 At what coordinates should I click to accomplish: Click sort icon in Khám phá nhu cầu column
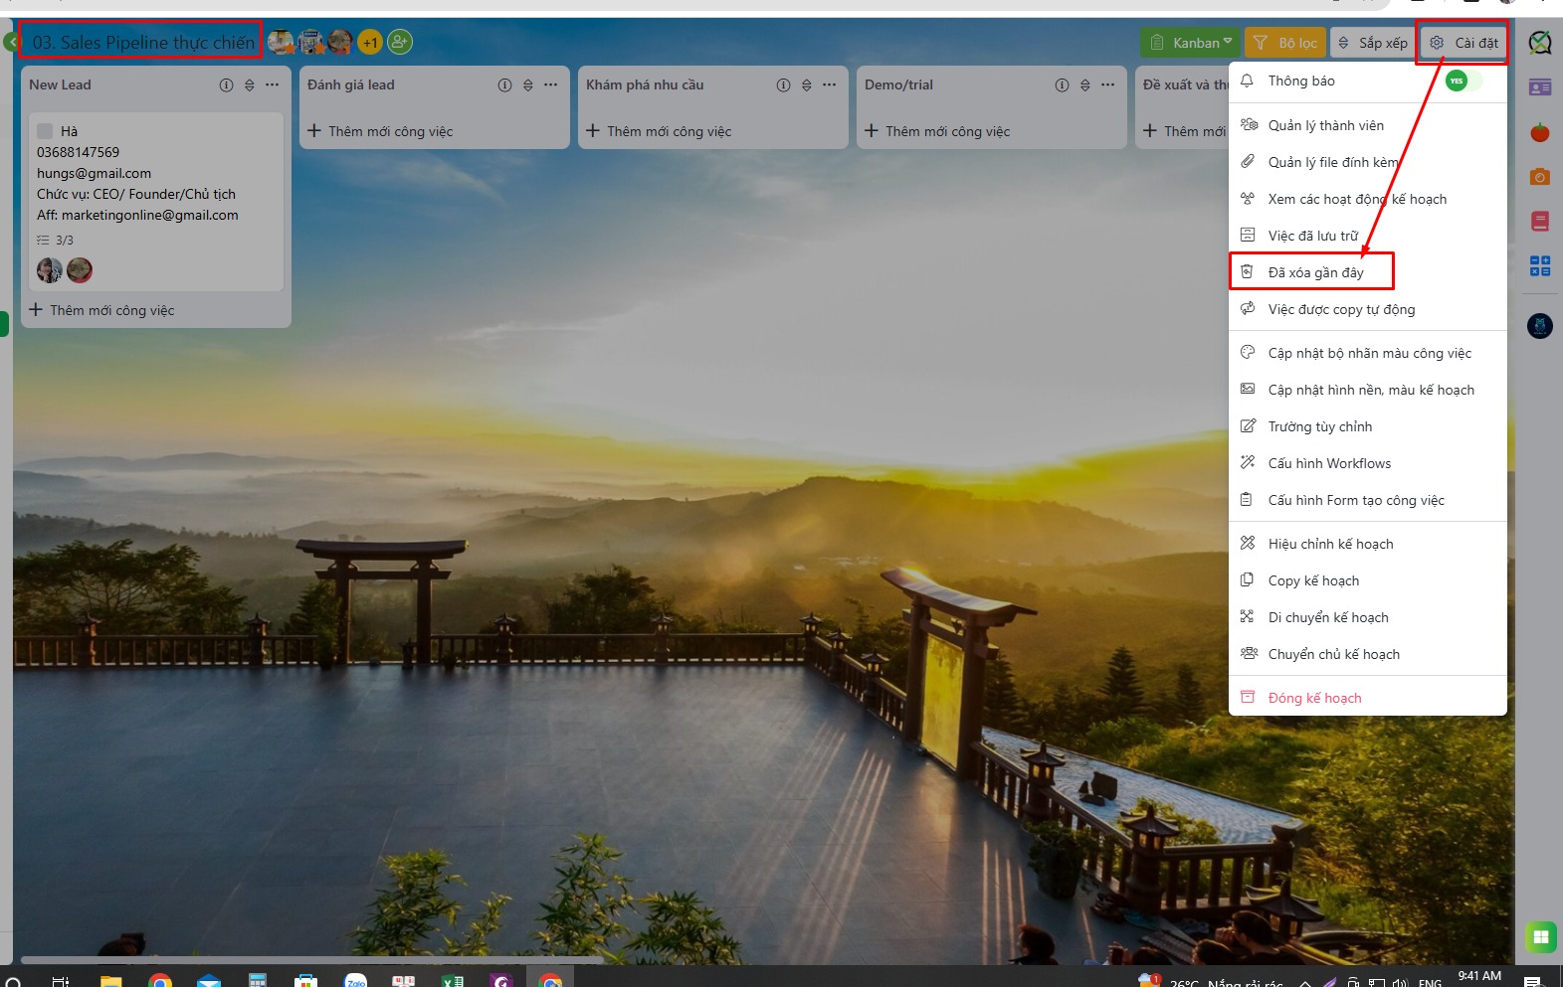(x=807, y=85)
